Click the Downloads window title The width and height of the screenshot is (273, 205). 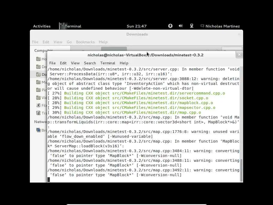pyautogui.click(x=137, y=34)
